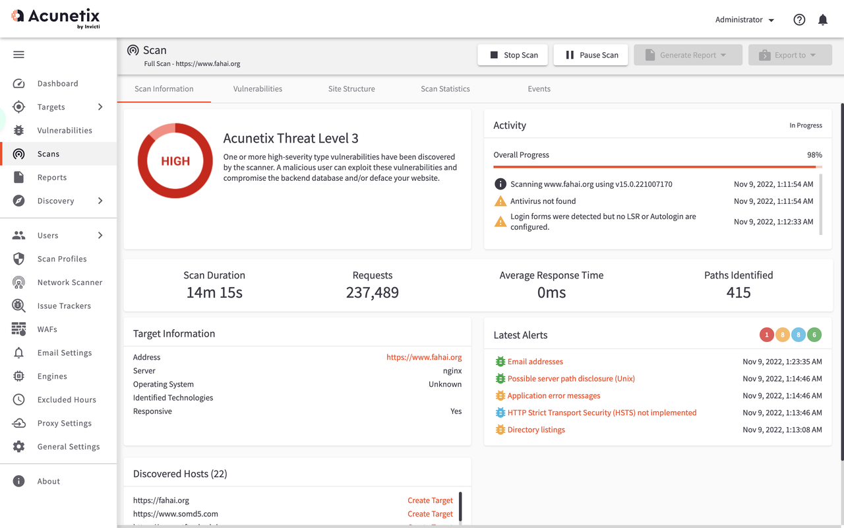Click the blue low-severity count badge

click(799, 335)
